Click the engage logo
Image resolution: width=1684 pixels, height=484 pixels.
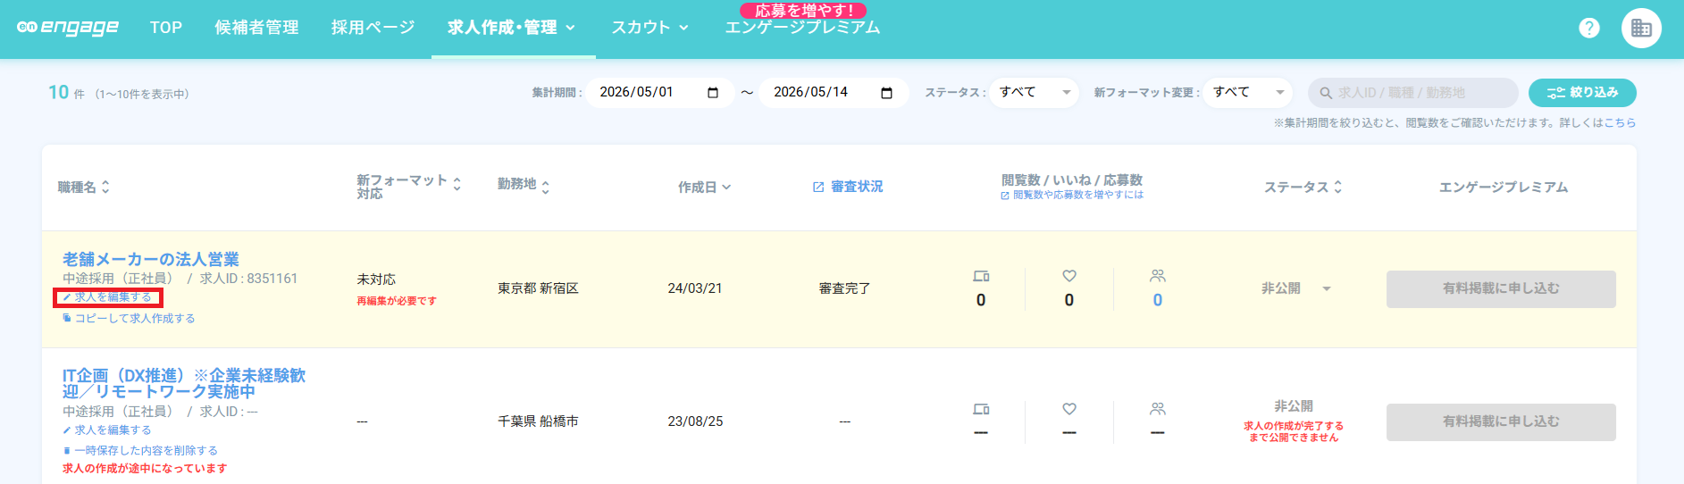68,28
